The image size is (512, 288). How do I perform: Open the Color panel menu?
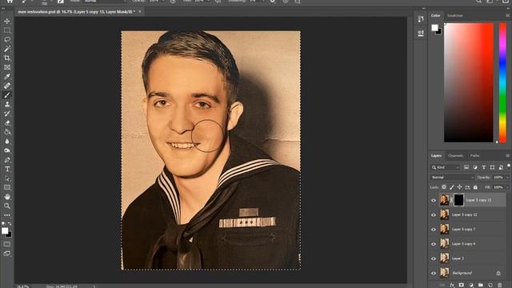tap(508, 15)
